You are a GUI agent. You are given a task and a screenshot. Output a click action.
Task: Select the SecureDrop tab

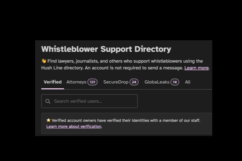click(x=121, y=82)
